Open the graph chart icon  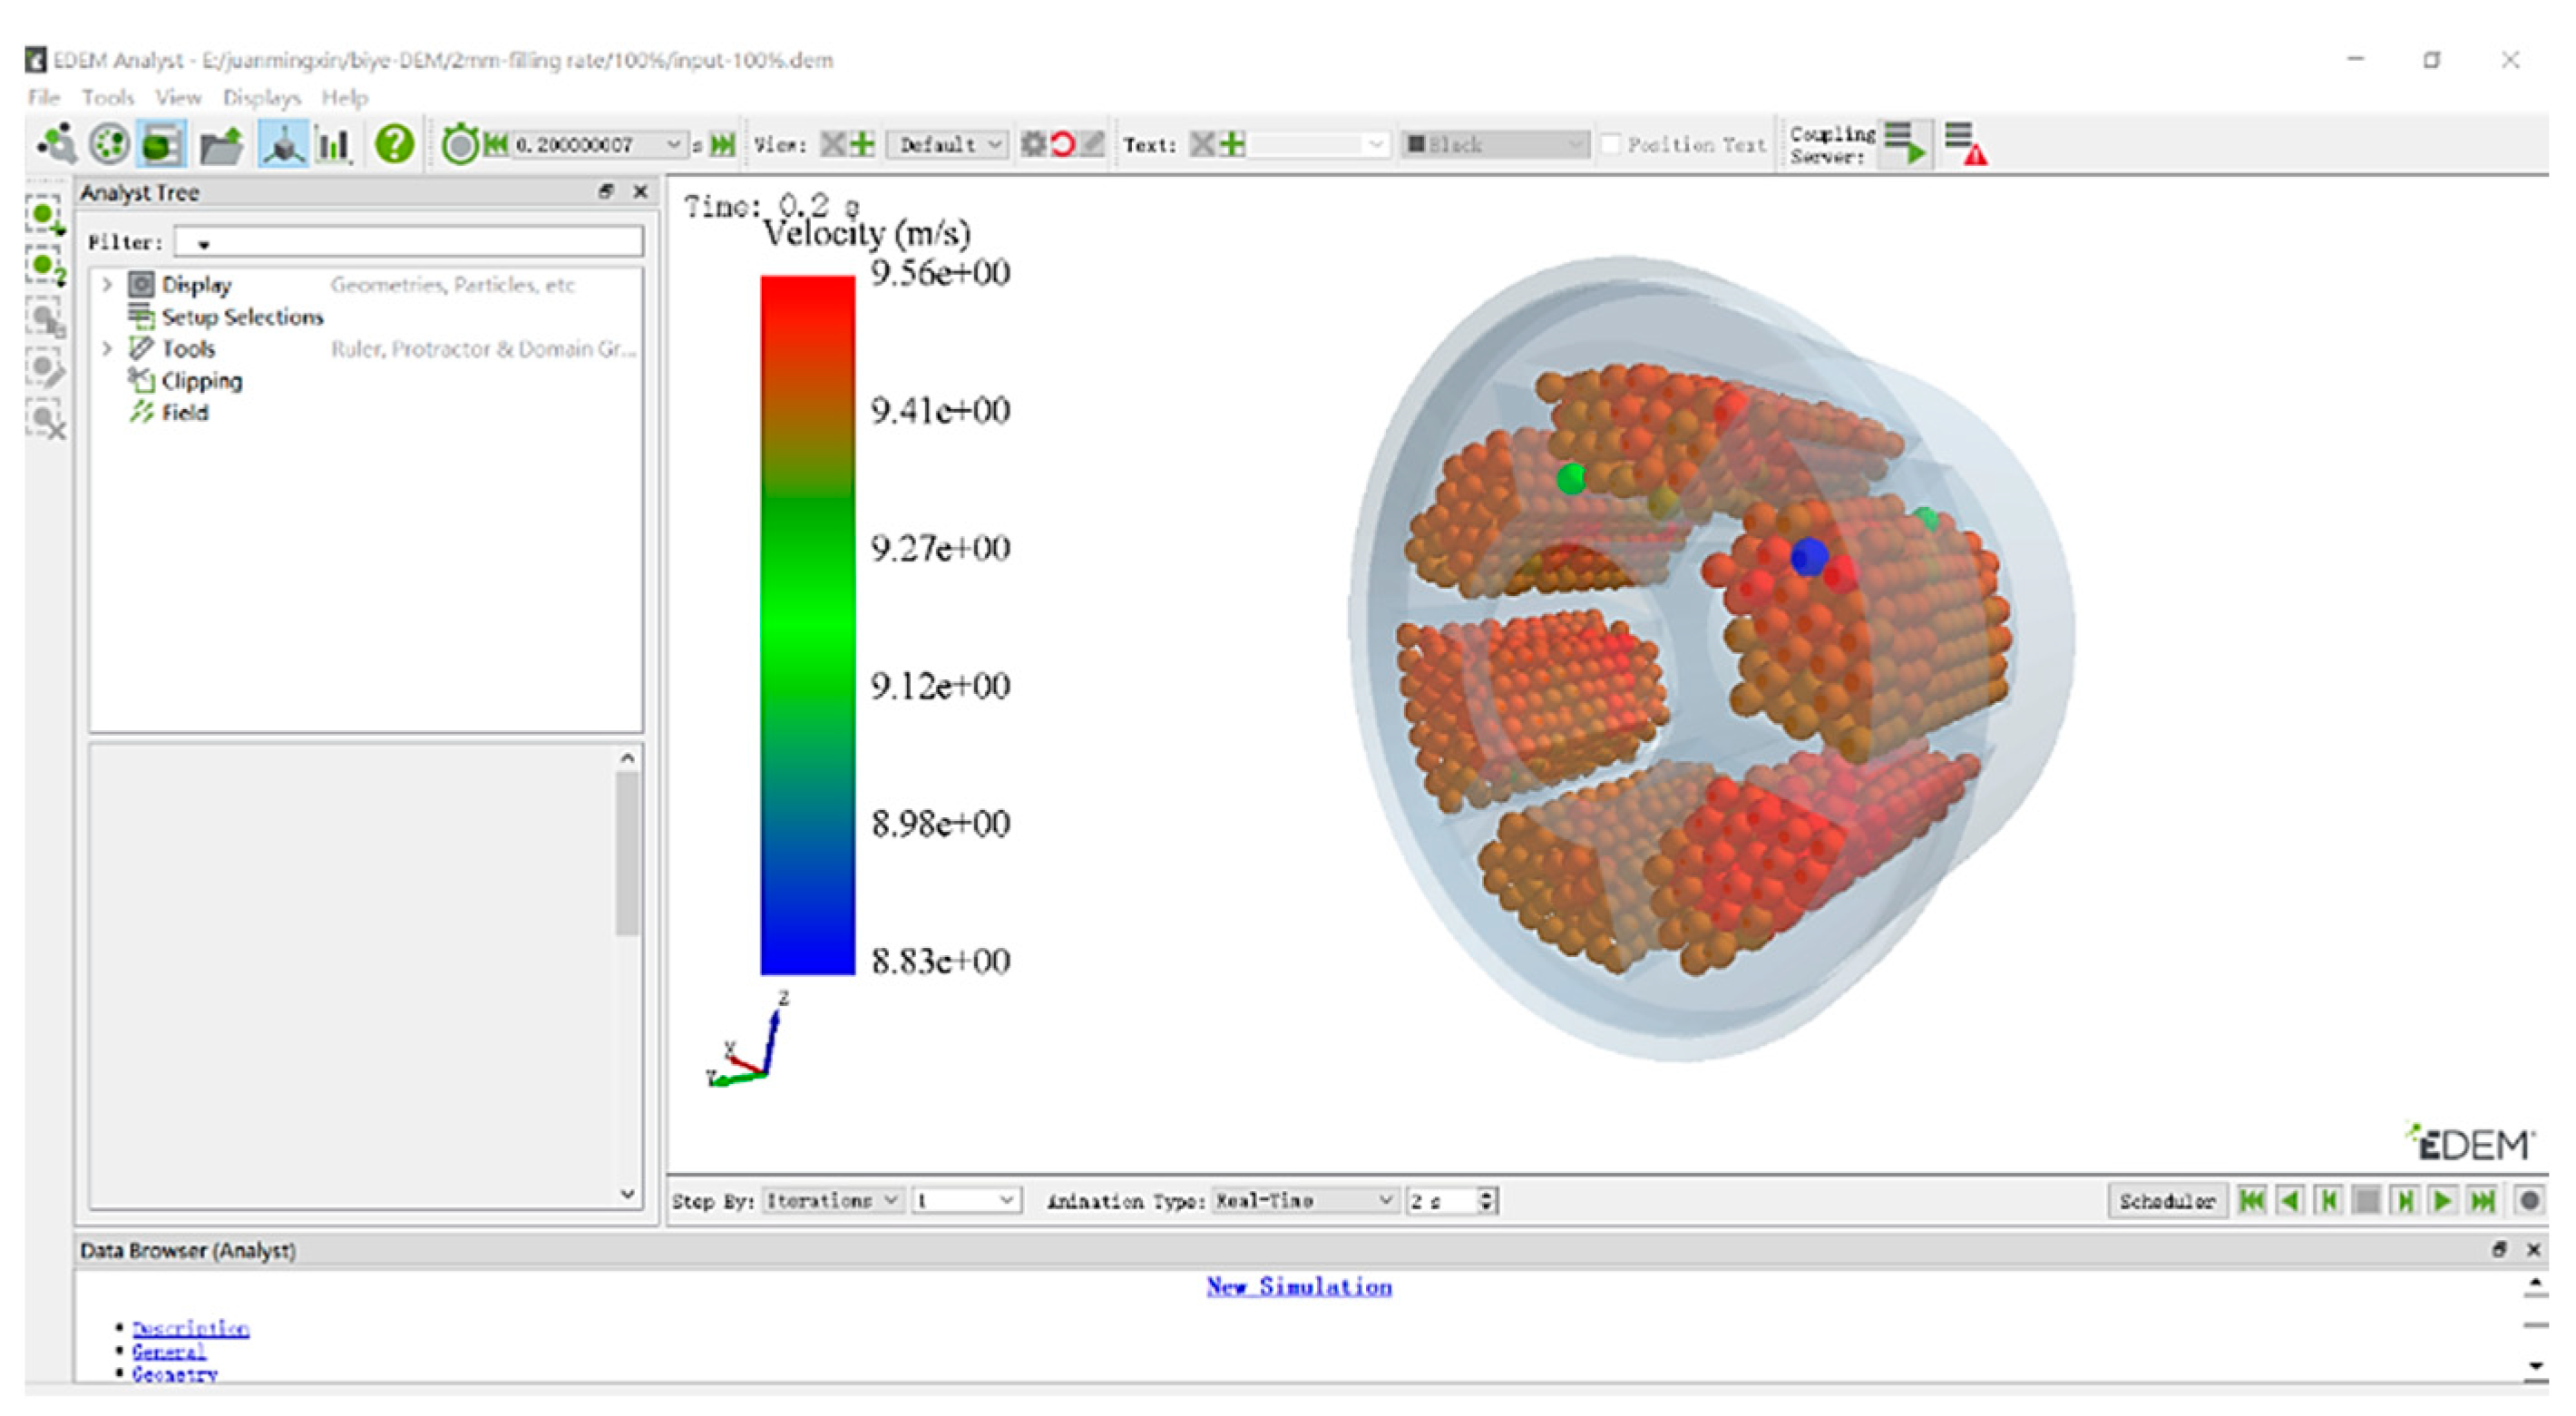pyautogui.click(x=333, y=146)
